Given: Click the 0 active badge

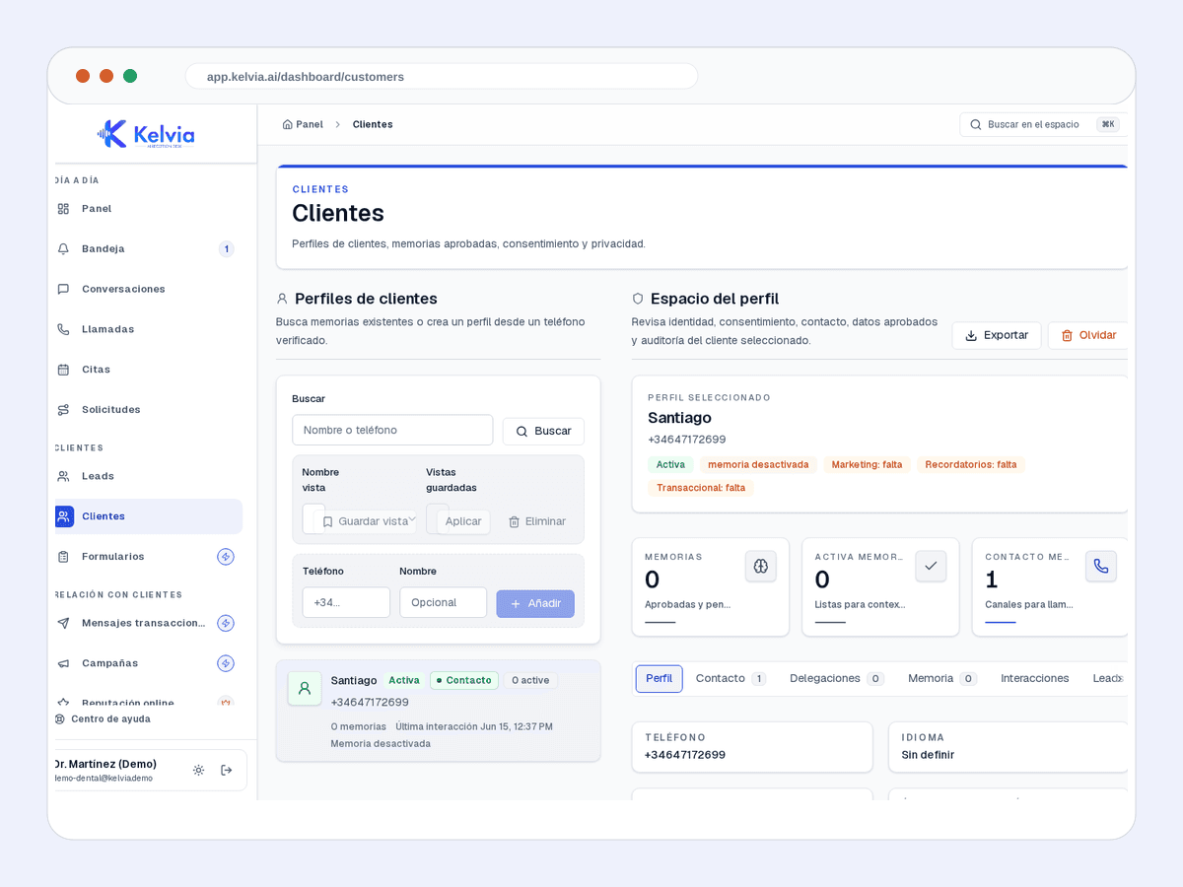Looking at the screenshot, I should [530, 680].
